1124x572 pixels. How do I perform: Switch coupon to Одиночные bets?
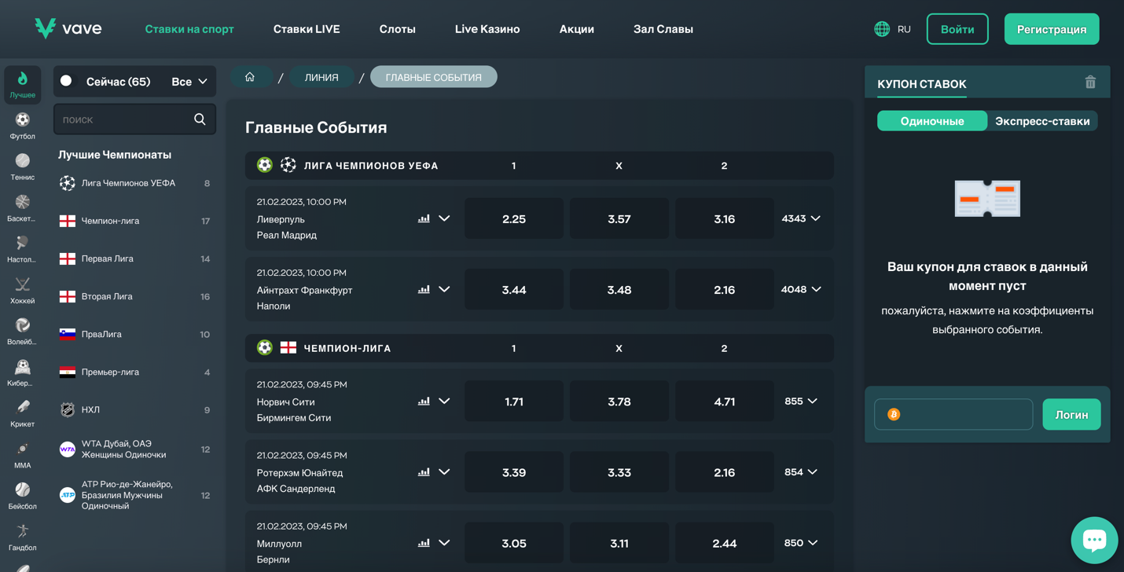[931, 121]
